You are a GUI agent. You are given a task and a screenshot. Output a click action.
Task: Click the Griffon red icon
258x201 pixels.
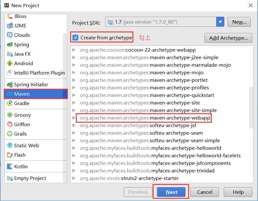tap(10, 124)
